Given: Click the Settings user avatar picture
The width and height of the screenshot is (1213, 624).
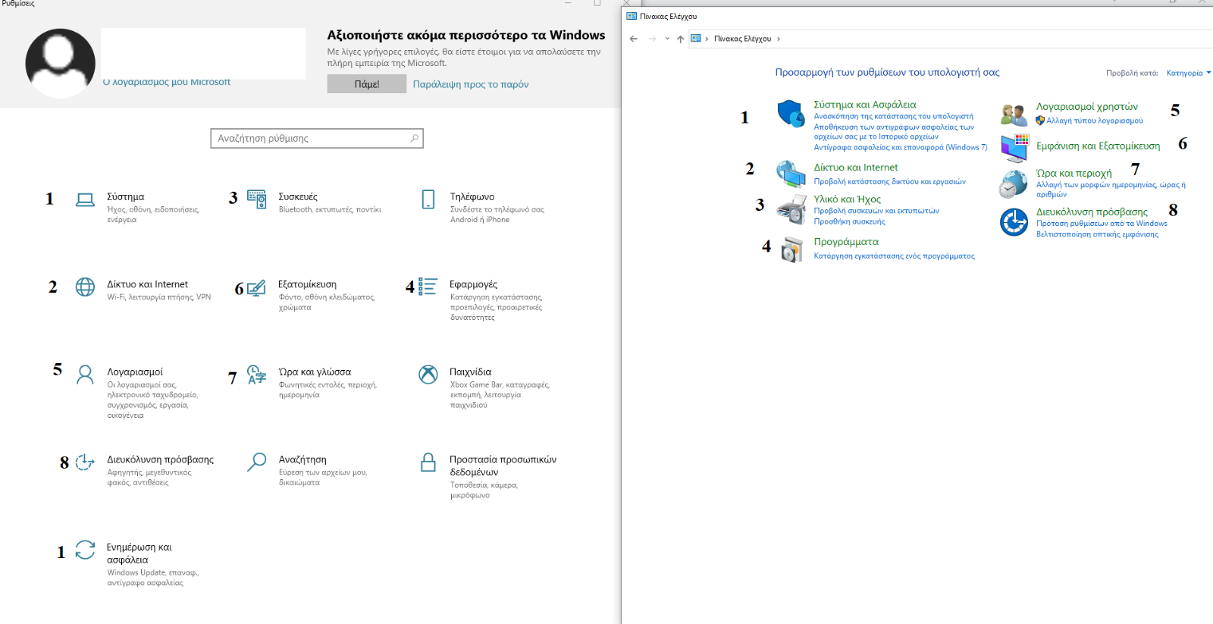Looking at the screenshot, I should point(60,64).
